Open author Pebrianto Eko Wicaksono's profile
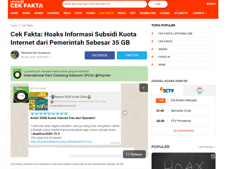 [x=36, y=53]
